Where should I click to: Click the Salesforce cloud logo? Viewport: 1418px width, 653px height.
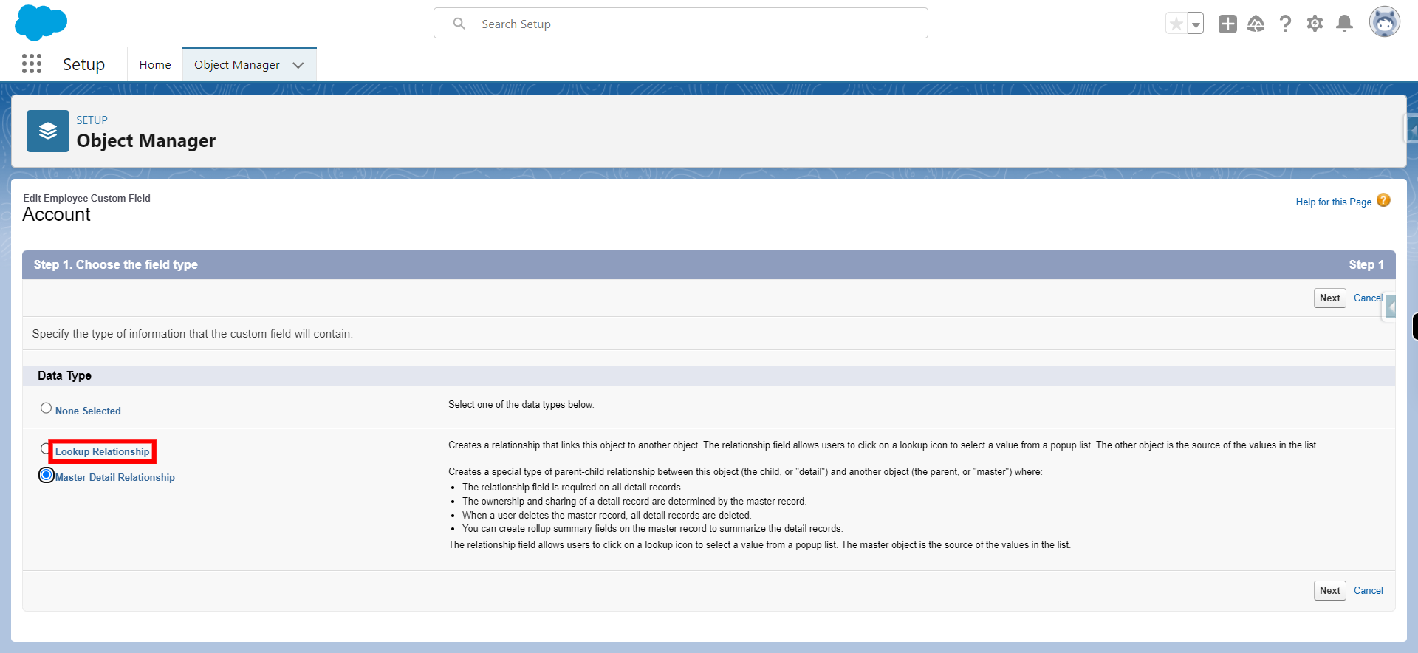click(41, 22)
